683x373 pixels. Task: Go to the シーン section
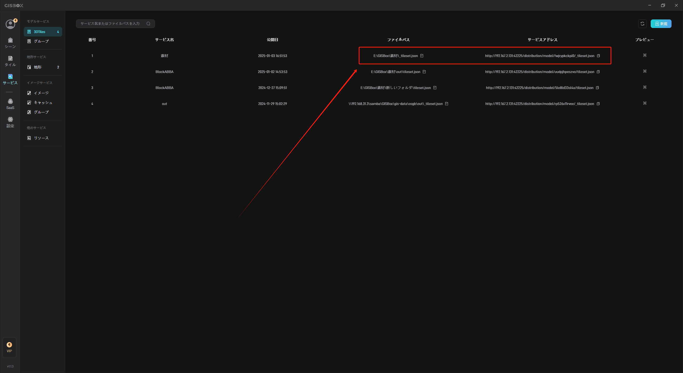(x=10, y=43)
